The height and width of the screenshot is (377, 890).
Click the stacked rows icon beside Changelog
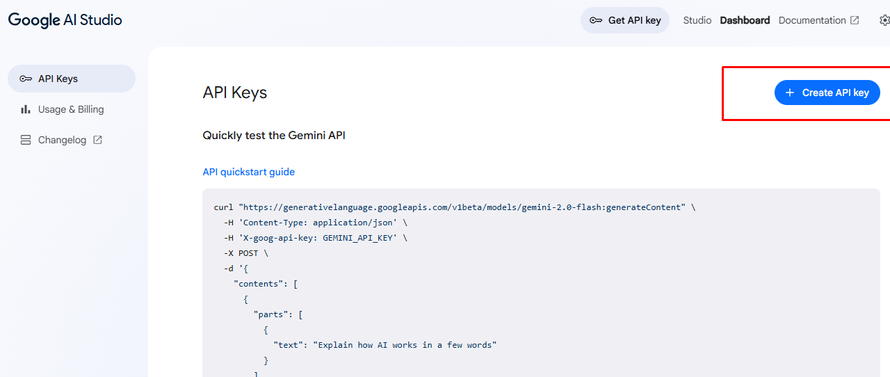click(x=26, y=140)
